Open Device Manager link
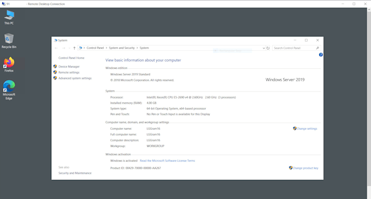 (x=69, y=67)
